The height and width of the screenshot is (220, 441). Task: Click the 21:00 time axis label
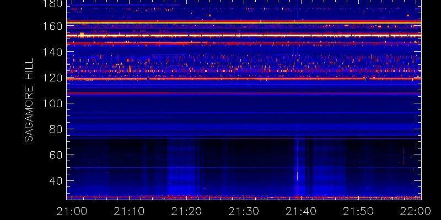pos(72,211)
